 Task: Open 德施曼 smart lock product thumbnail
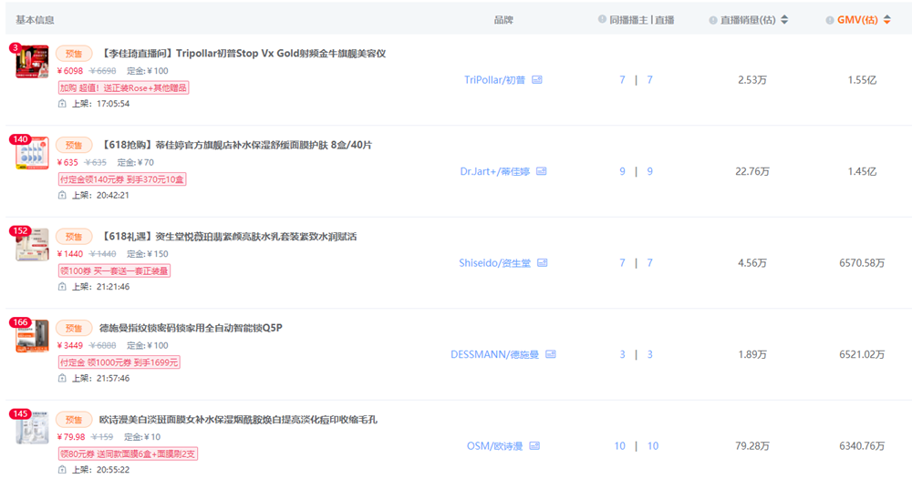tap(32, 336)
